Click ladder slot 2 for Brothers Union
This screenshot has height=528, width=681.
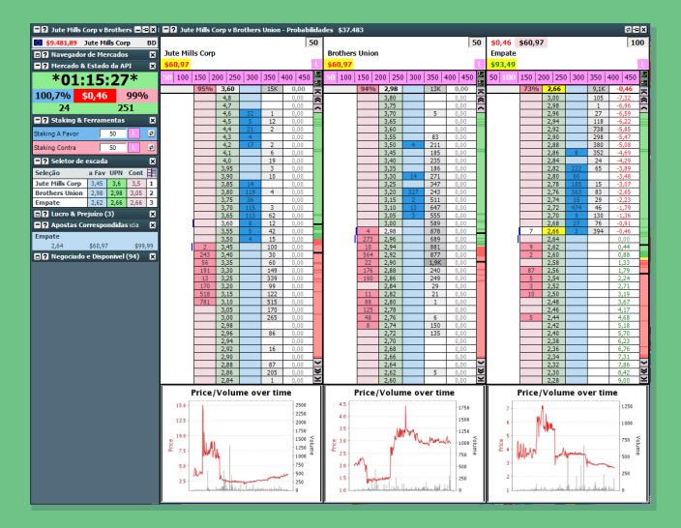(152, 193)
